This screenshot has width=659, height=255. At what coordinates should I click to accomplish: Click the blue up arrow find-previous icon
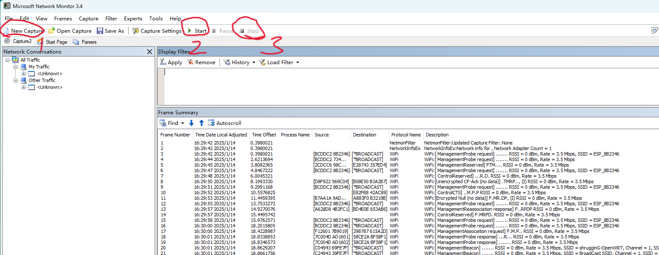(x=201, y=123)
